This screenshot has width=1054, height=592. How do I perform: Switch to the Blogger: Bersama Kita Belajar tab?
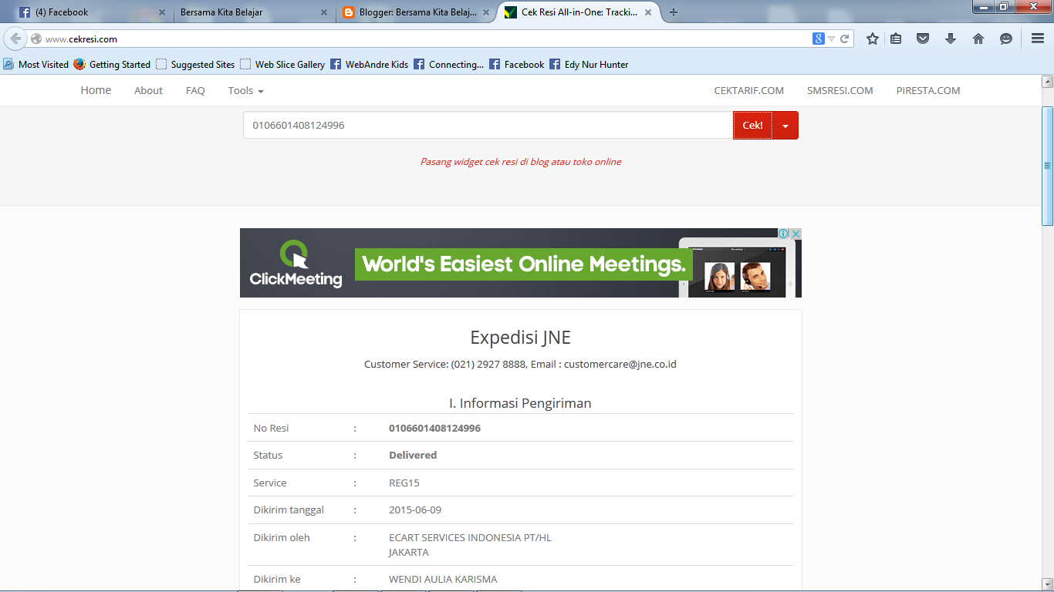point(417,12)
